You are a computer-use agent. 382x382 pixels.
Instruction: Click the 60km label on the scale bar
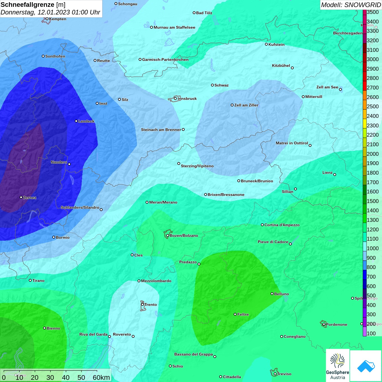(101, 377)
